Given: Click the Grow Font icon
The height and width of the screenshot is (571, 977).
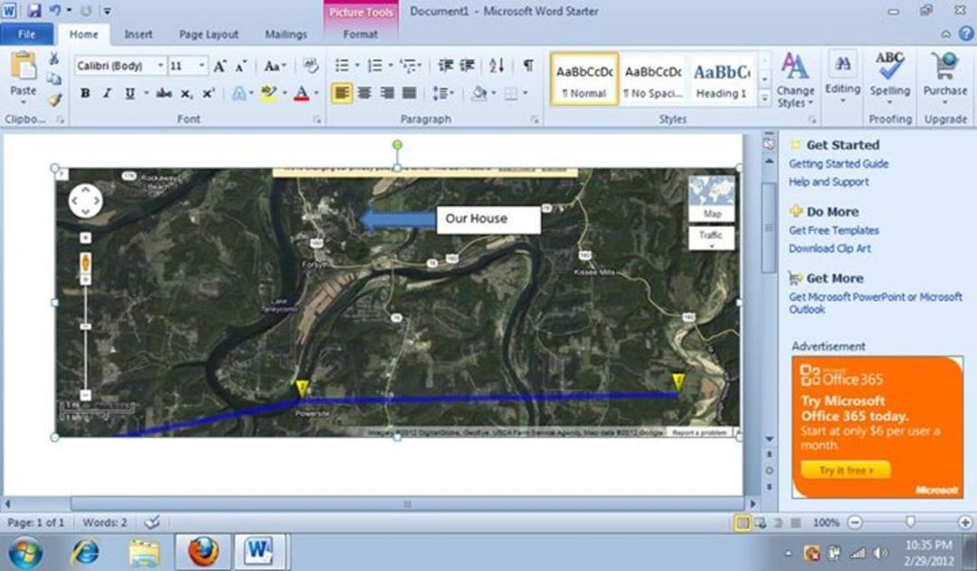Looking at the screenshot, I should [219, 65].
